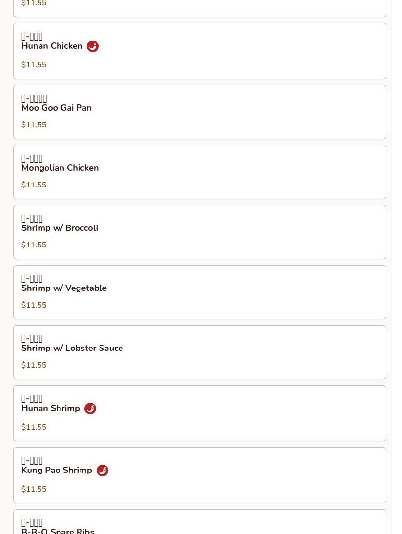Screen dimensions: 402x534
Task: Select the Moo Goo Gai Pan item
Action: coord(200,112)
